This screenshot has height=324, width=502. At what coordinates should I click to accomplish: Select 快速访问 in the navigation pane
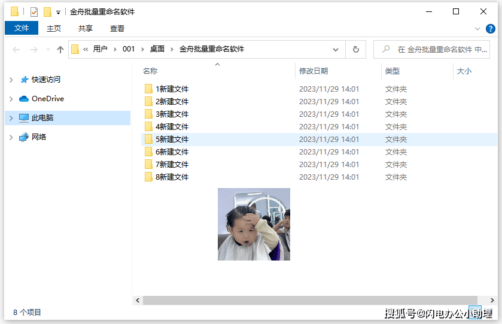pos(46,80)
